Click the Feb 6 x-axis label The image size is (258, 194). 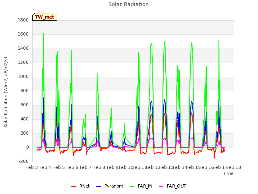coord(73,168)
